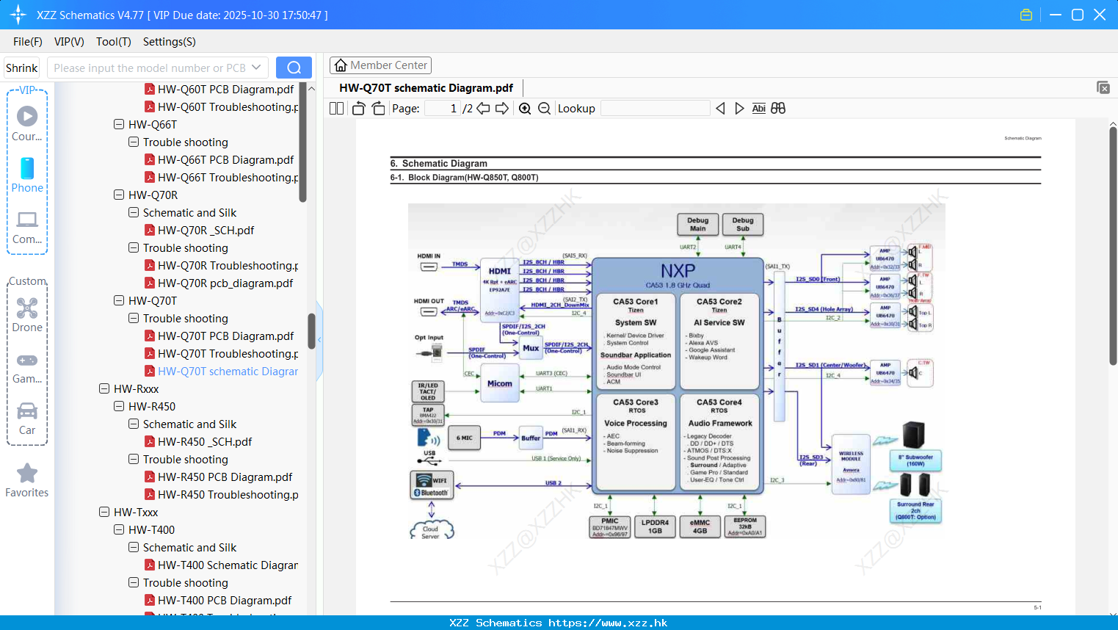Image resolution: width=1118 pixels, height=630 pixels.
Task: Click the blue magnifier search button
Action: [x=294, y=68]
